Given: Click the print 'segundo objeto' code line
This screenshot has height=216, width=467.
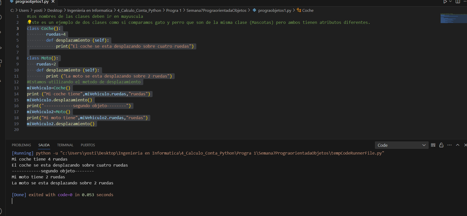Looking at the screenshot, I should click(79, 106).
